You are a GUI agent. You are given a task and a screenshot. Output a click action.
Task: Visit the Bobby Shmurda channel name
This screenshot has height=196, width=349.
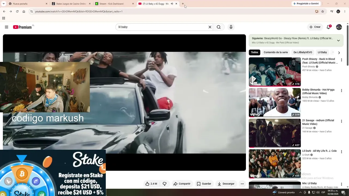pos(310,97)
